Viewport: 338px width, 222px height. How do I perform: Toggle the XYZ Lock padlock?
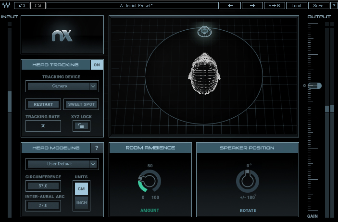(81, 126)
